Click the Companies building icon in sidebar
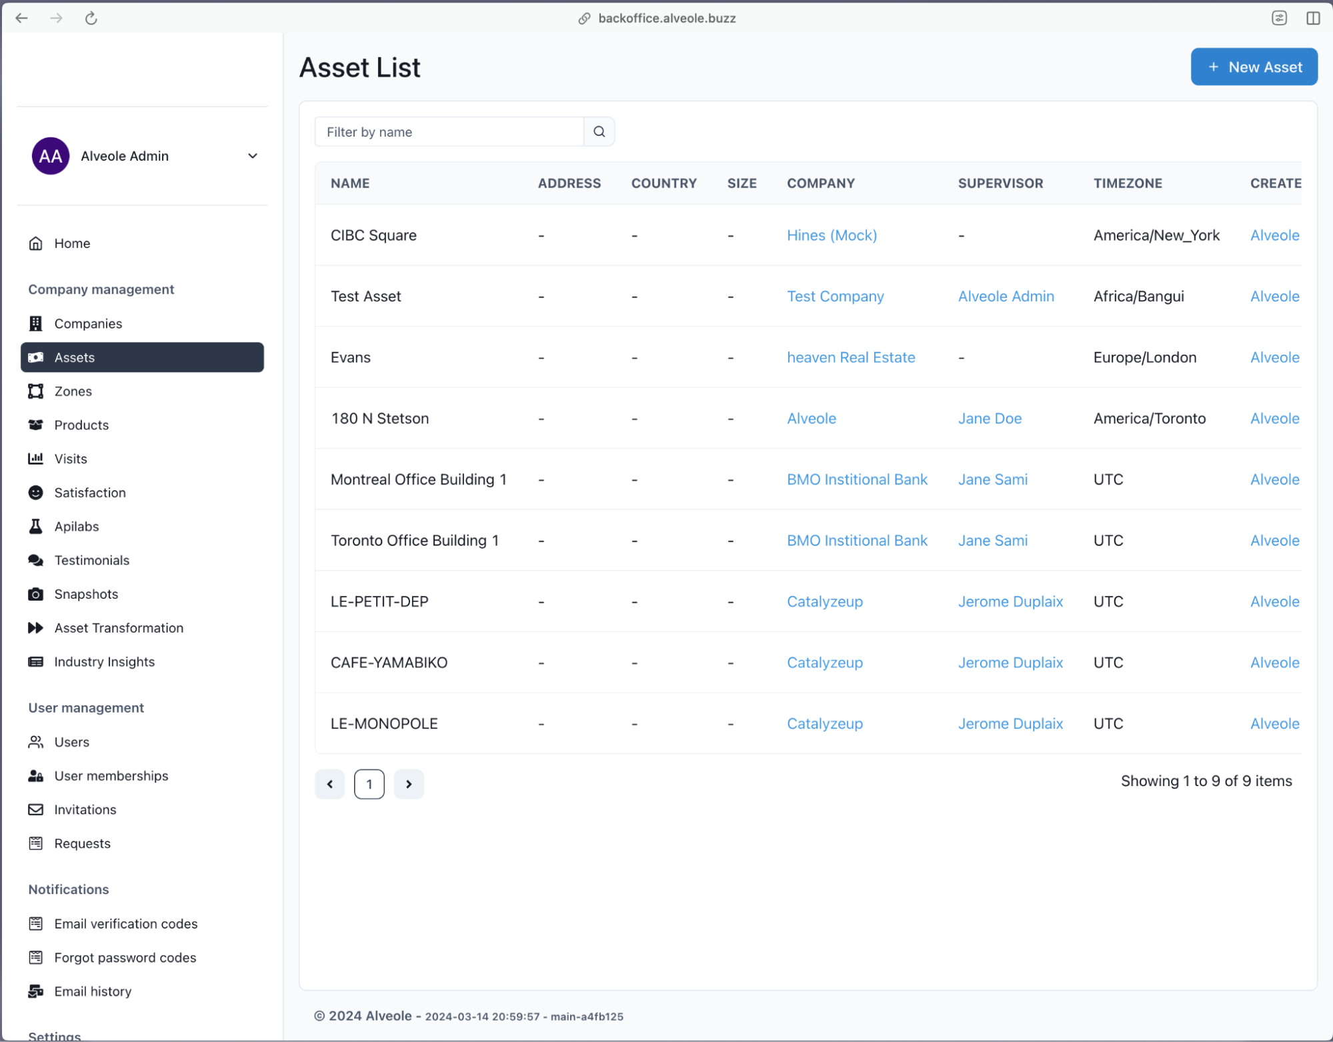Screen dimensions: 1333x1042 coord(36,323)
